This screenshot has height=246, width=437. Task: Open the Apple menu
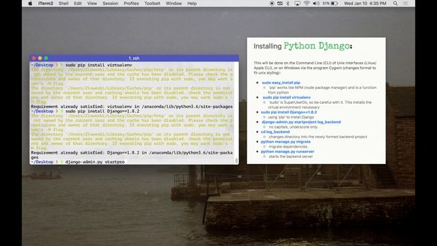[x=30, y=3]
